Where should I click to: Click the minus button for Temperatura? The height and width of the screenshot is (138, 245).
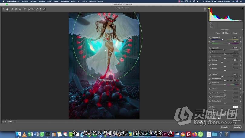tap(210, 38)
